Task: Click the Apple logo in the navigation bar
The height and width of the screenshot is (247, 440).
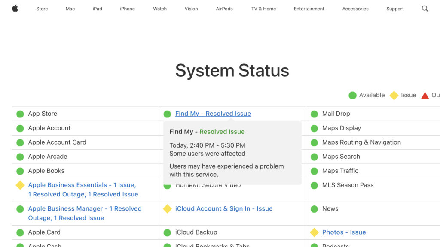Action: click(x=15, y=8)
